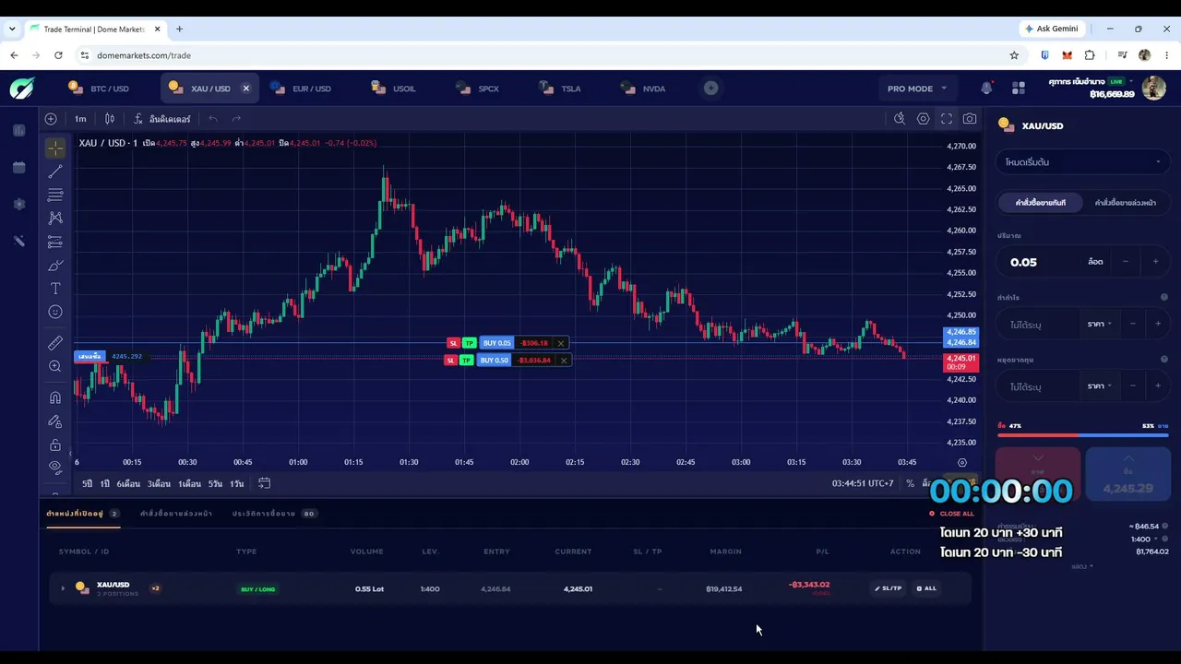The width and height of the screenshot is (1181, 664).
Task: Switch to the BTC / USD tab
Action: (99, 89)
